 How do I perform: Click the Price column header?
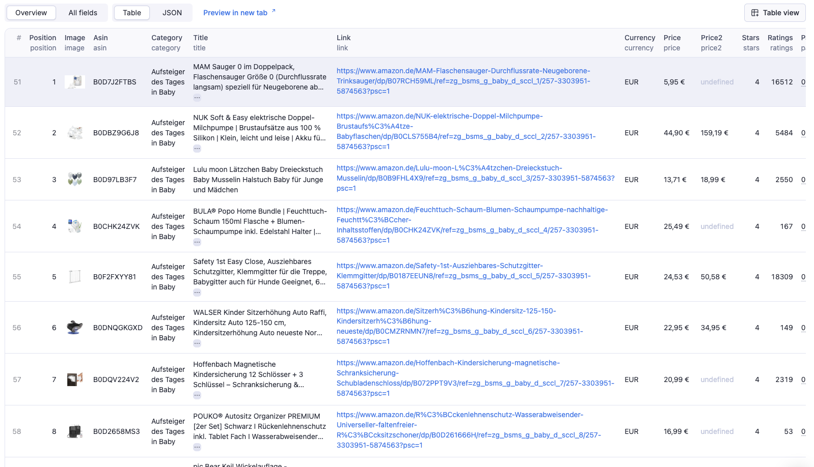coord(672,38)
